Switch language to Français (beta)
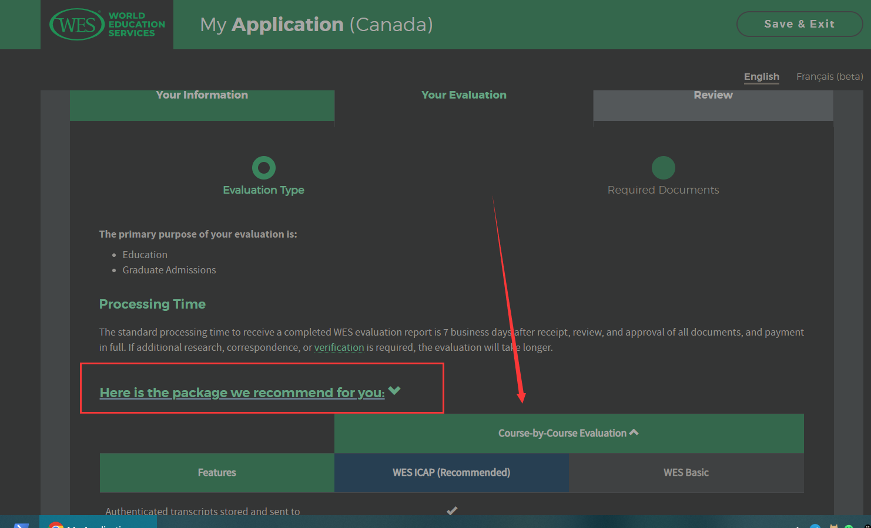This screenshot has width=871, height=528. (x=829, y=76)
